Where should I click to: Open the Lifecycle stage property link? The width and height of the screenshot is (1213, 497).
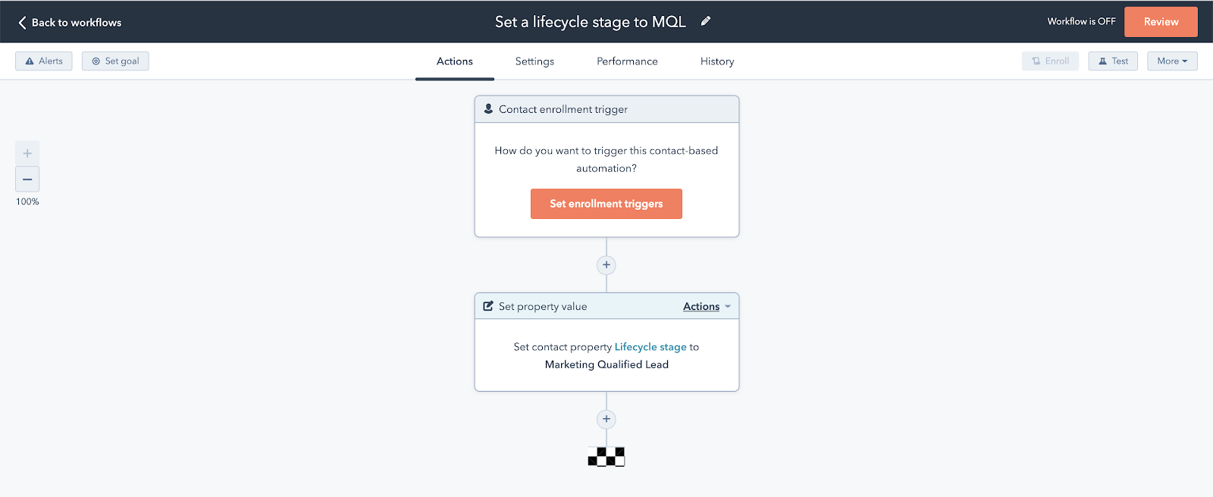point(650,346)
